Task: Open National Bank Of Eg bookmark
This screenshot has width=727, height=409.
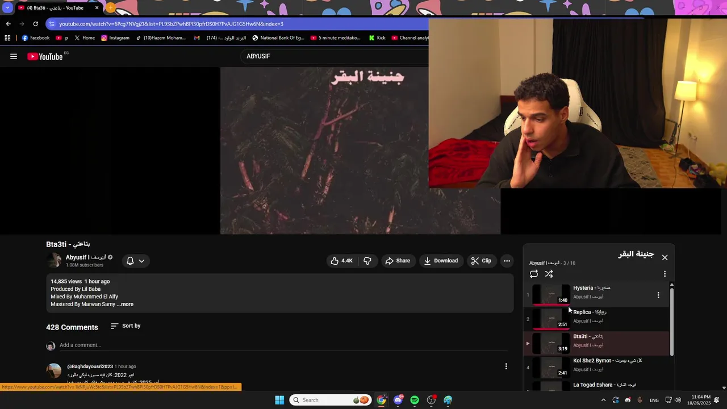Action: coord(278,38)
